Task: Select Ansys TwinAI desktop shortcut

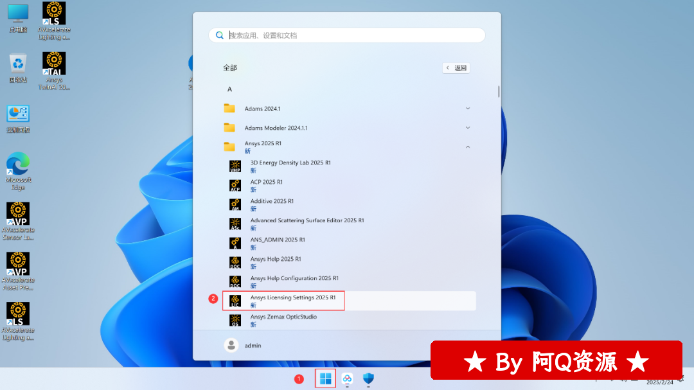Action: (54, 71)
